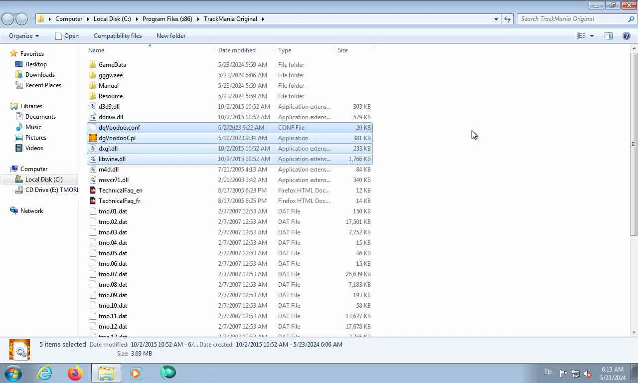Open Windows Media Player from taskbar
Viewport: 638px width, 383px height.
coord(136,373)
